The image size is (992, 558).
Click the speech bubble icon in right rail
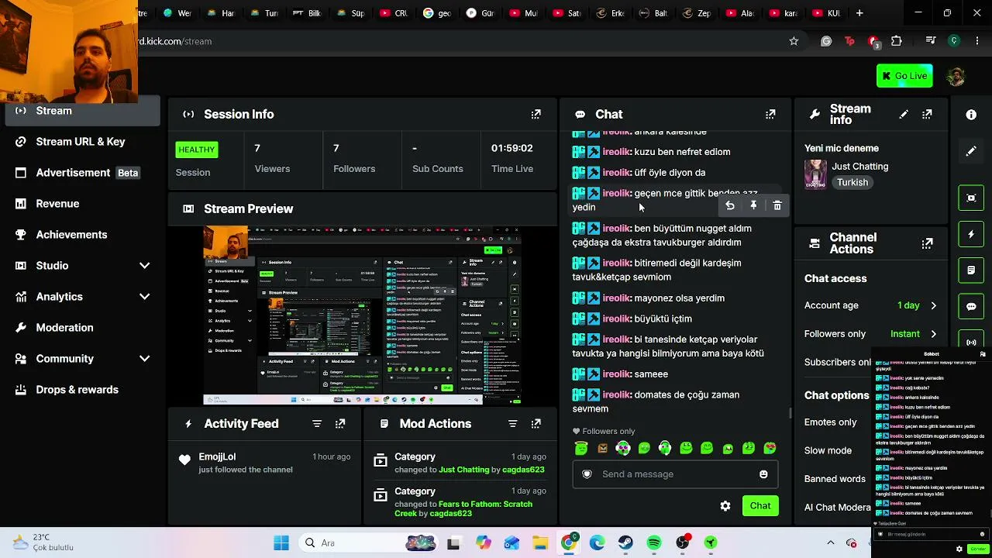click(971, 307)
